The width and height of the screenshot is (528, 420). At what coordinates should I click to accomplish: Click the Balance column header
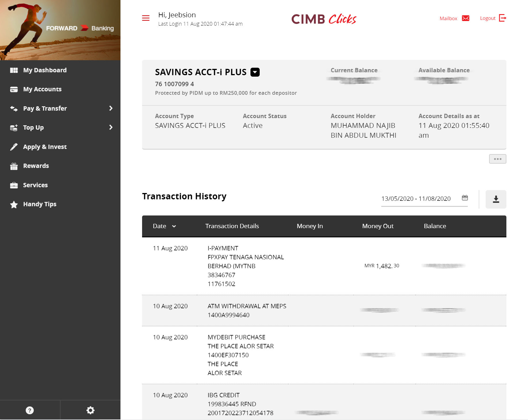[x=435, y=226]
